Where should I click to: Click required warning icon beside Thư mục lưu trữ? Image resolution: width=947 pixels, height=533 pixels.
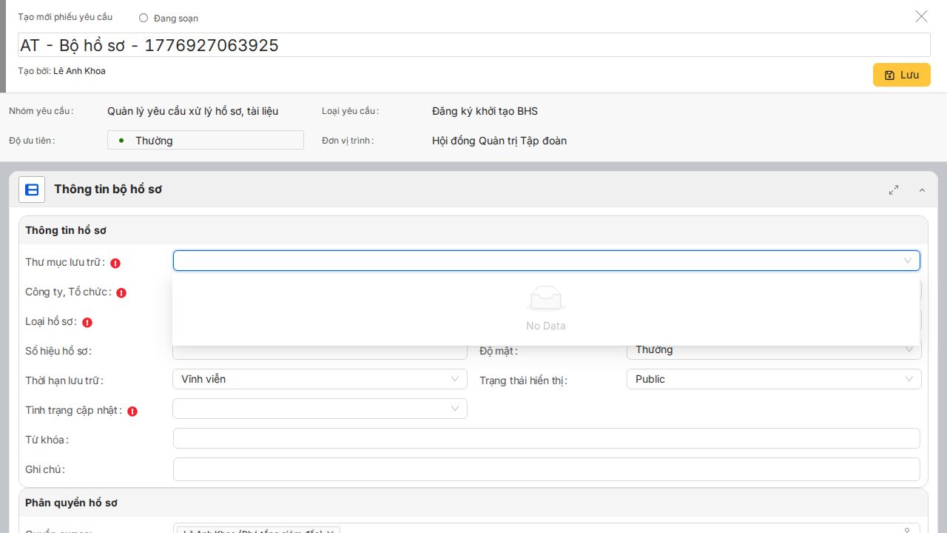click(115, 263)
